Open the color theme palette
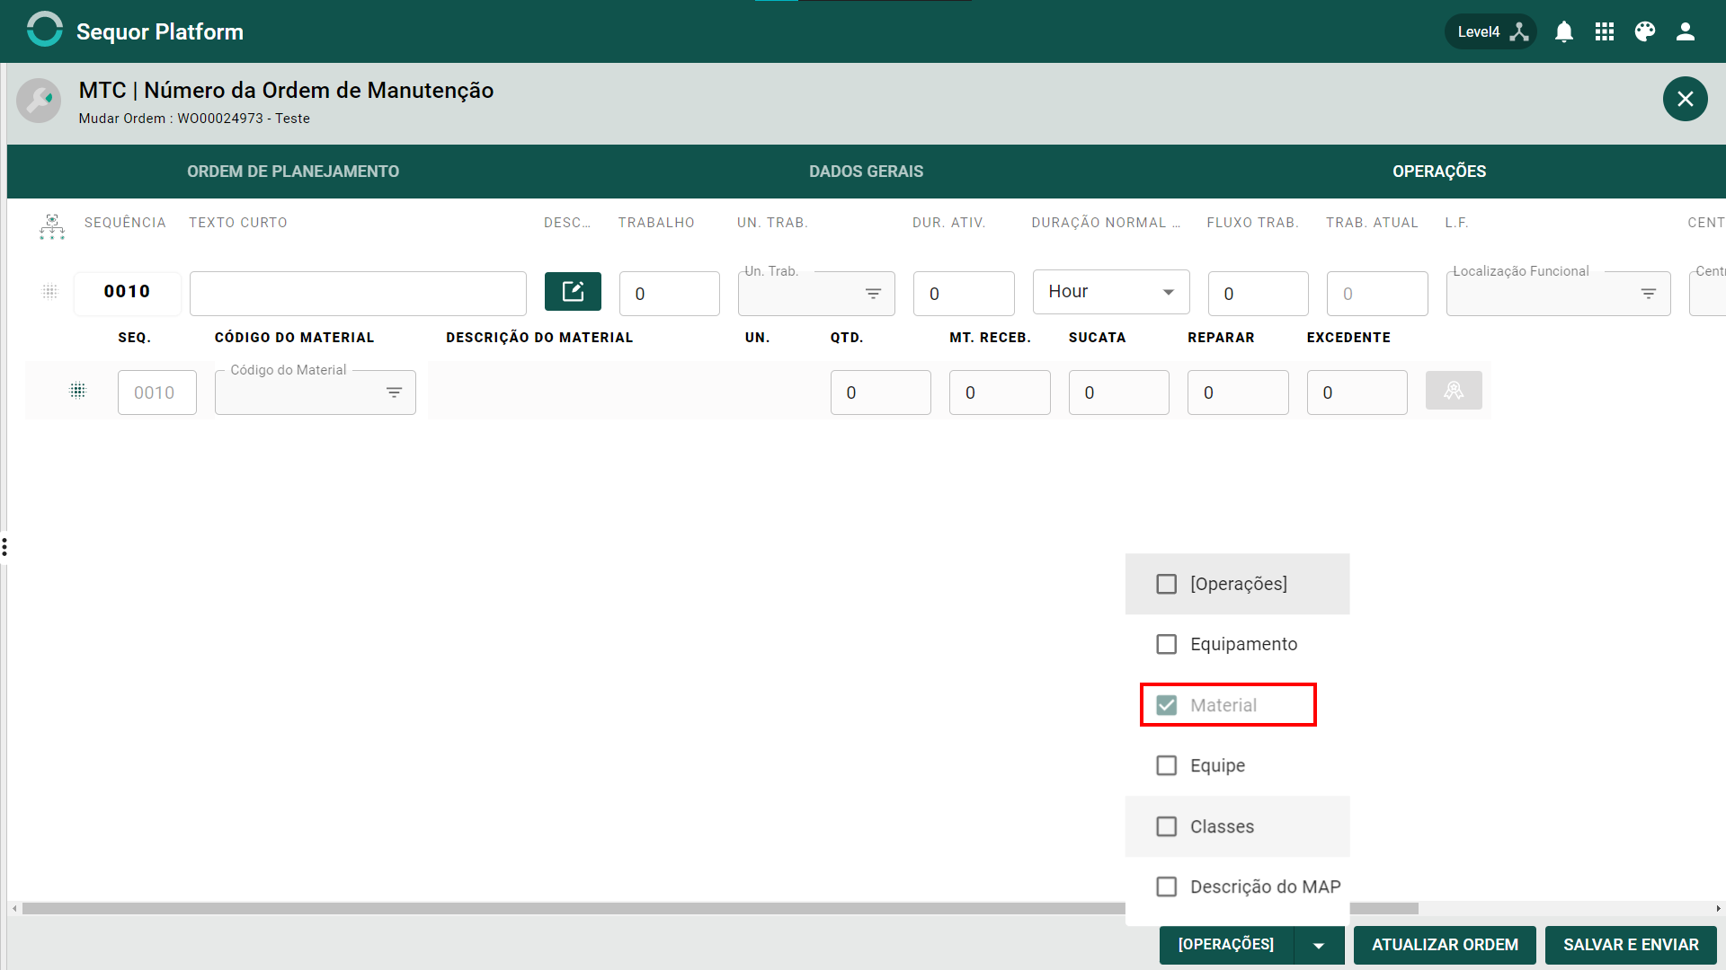This screenshot has width=1726, height=970. (1645, 31)
